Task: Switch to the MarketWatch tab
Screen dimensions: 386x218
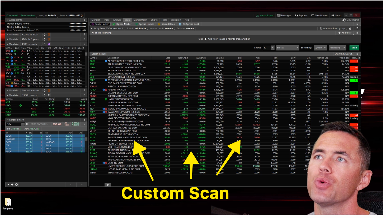Action: pyautogui.click(x=140, y=20)
